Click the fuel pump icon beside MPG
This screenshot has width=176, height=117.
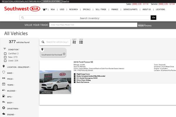coord(4,96)
